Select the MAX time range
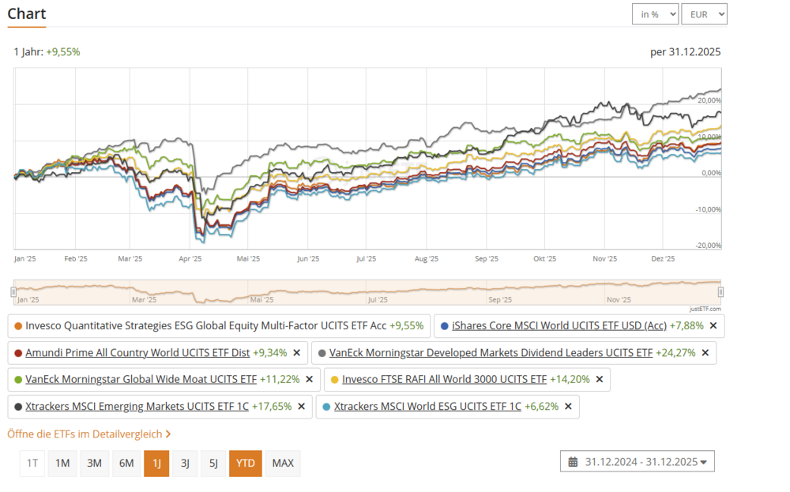 tap(283, 464)
